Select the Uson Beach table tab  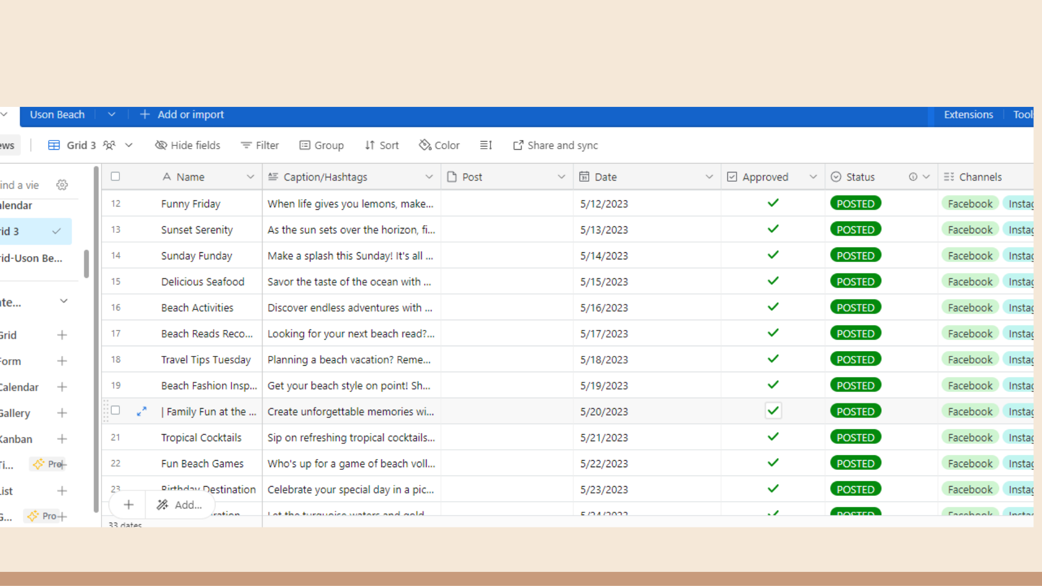coord(57,114)
